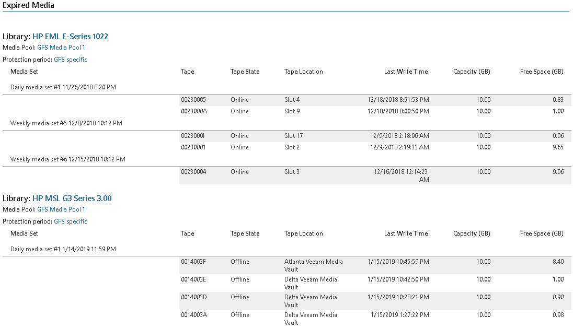Click last write time 1/15/2019 10:45:59 PM

pos(398,262)
